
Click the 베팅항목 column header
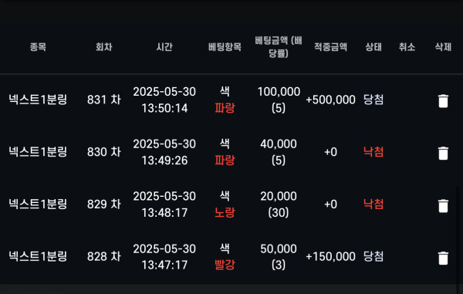click(225, 47)
